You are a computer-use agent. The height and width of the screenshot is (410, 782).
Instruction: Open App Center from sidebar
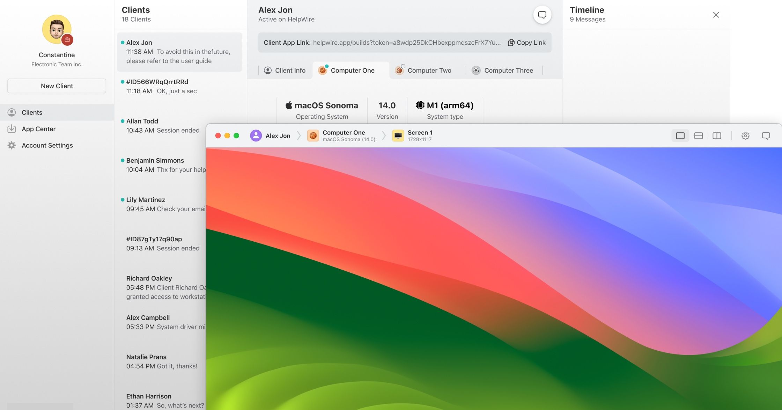38,129
